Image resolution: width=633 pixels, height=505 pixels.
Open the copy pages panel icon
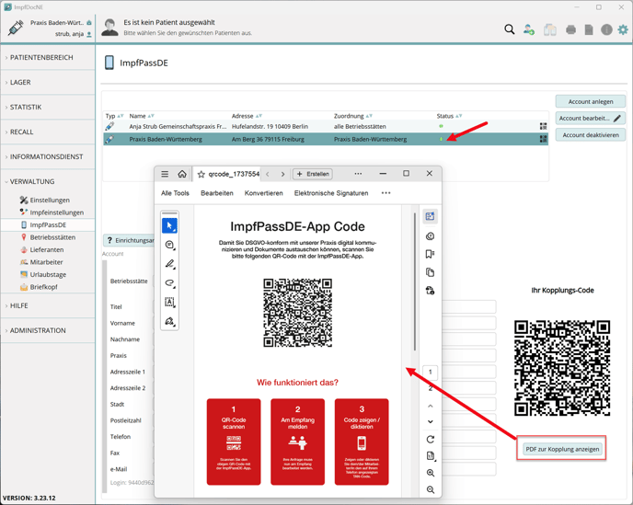click(x=430, y=272)
